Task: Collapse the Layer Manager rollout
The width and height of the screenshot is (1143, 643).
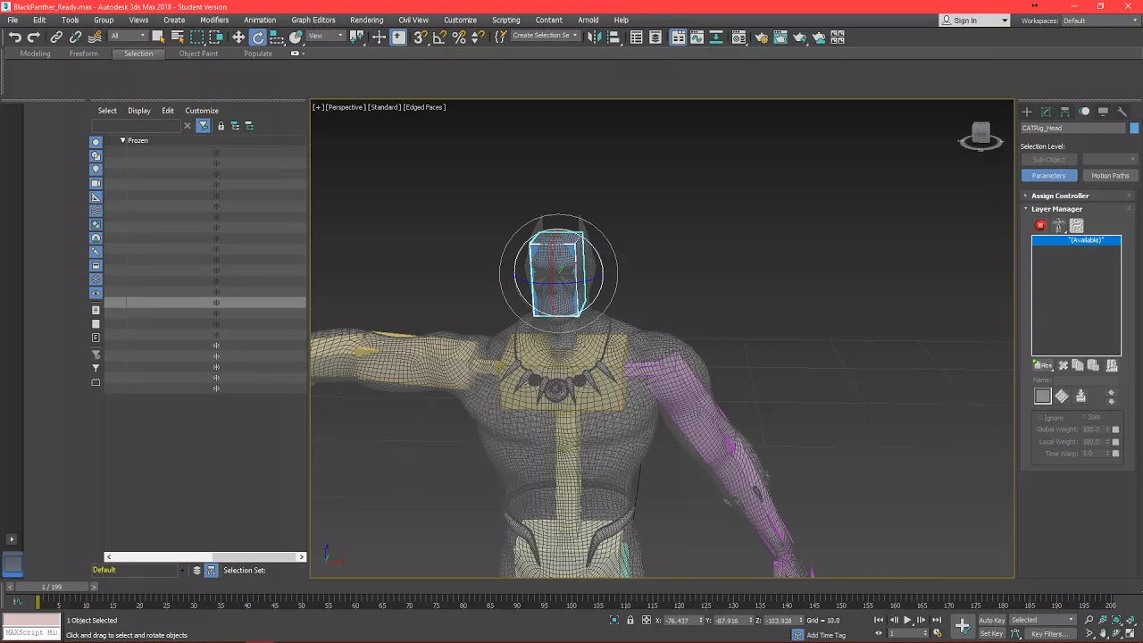Action: pos(1077,209)
